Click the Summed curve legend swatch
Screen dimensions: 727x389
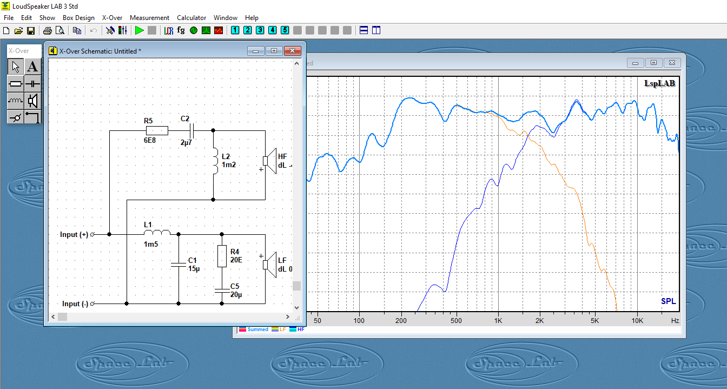[243, 329]
